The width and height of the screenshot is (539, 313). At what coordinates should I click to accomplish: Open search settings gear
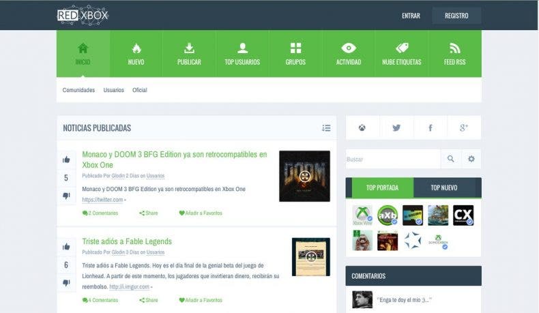click(471, 159)
